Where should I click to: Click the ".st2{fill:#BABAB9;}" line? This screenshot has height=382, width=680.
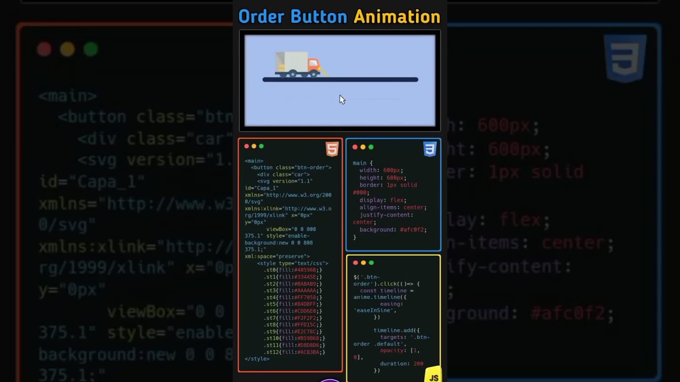coord(293,284)
